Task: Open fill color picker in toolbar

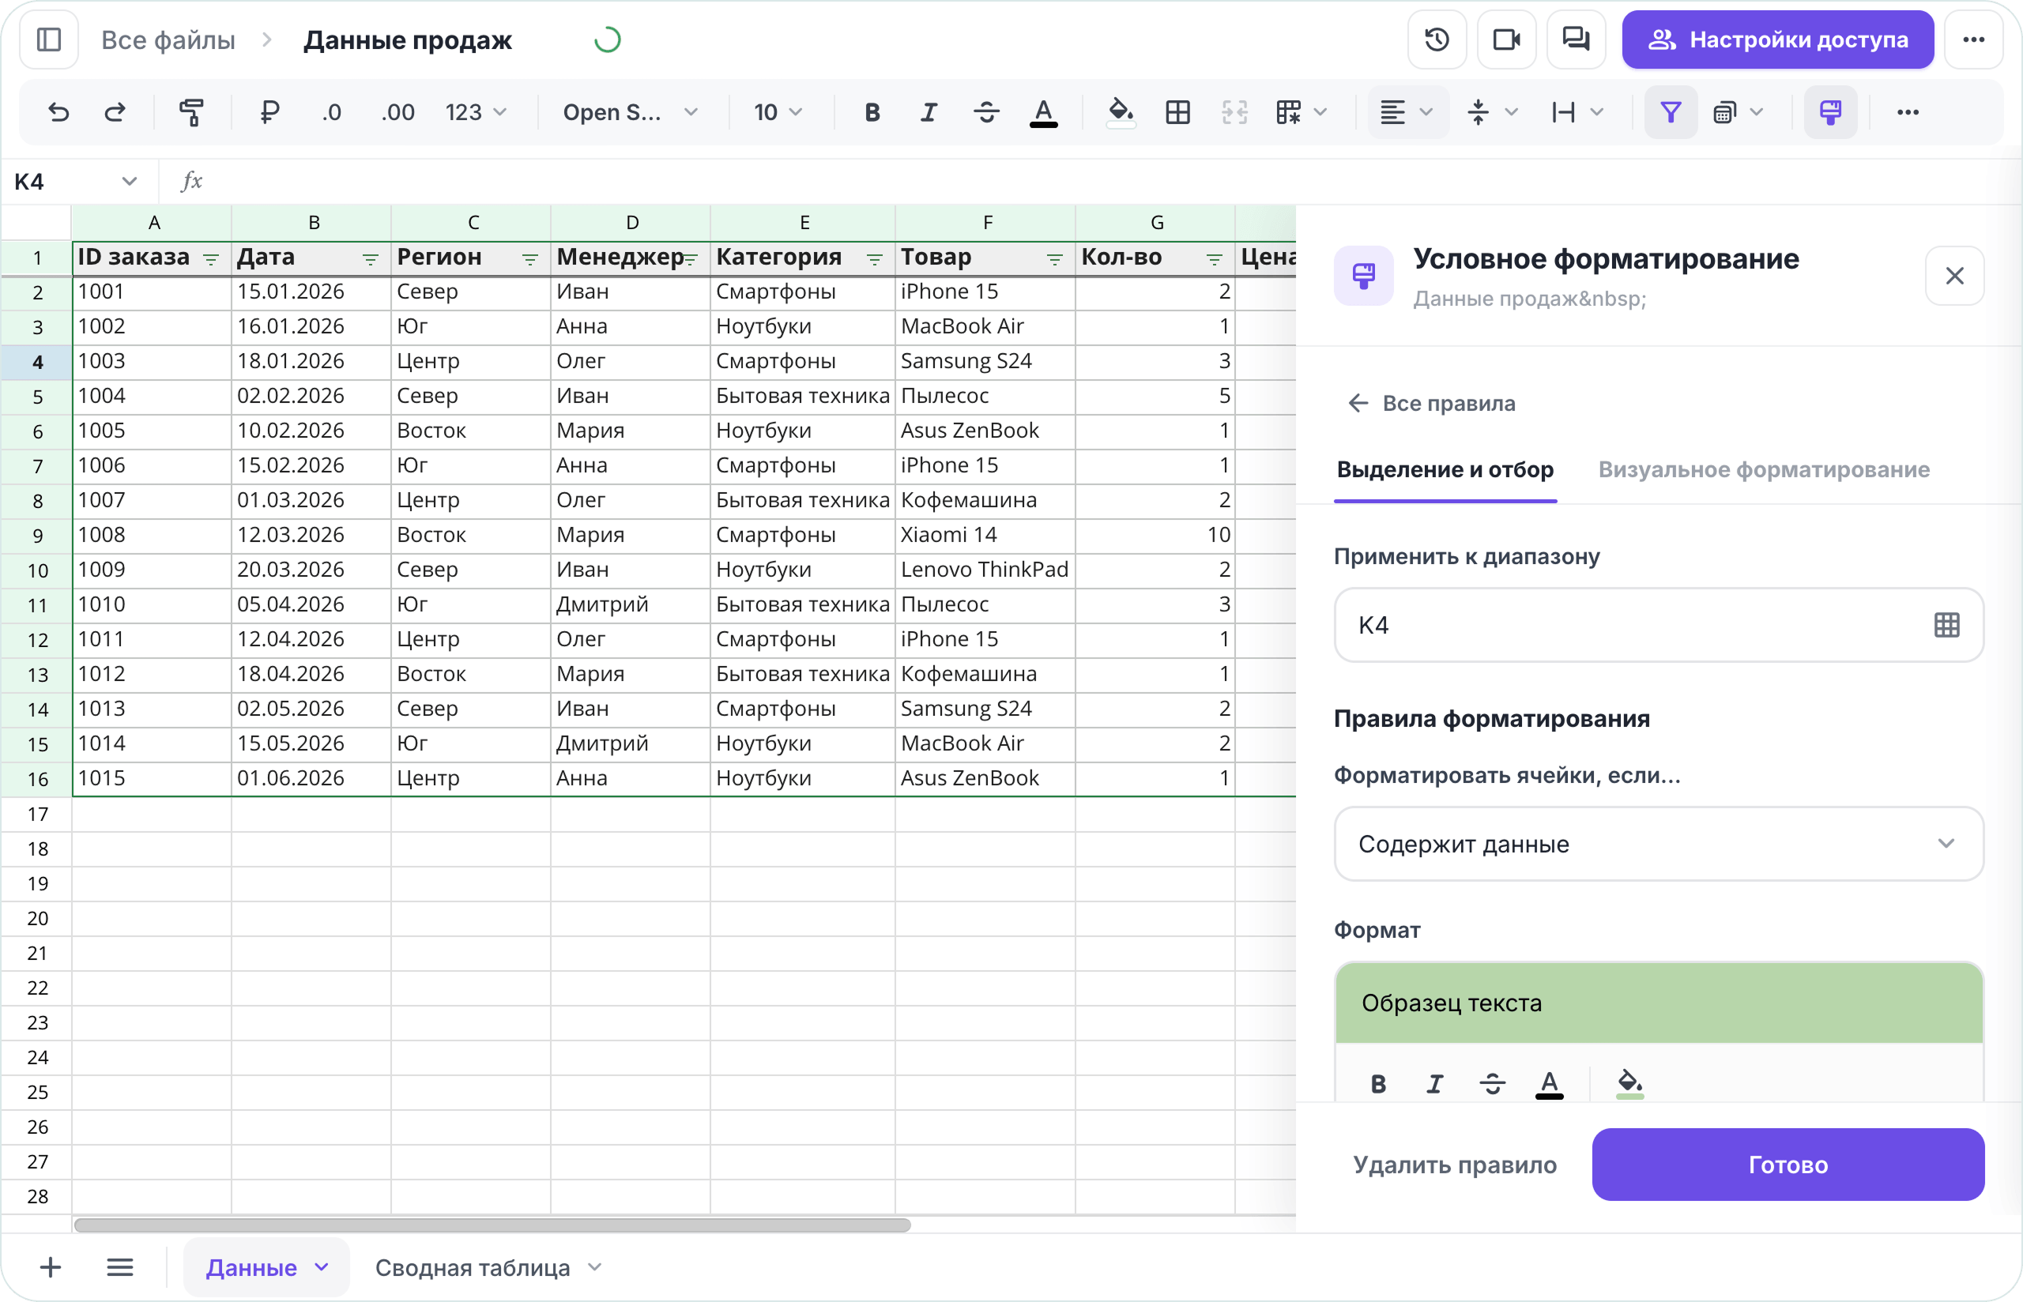Action: point(1120,112)
